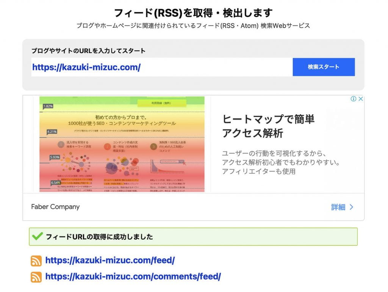The width and height of the screenshot is (388, 292).
Task: Click the RSS icon beside the comments feed URL
Action: tap(36, 277)
